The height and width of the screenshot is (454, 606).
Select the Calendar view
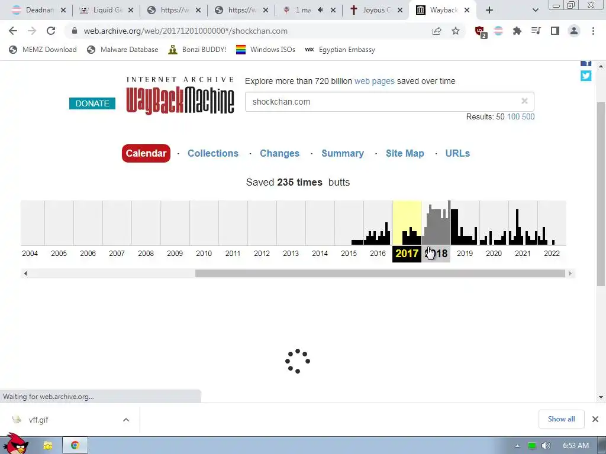(x=146, y=153)
